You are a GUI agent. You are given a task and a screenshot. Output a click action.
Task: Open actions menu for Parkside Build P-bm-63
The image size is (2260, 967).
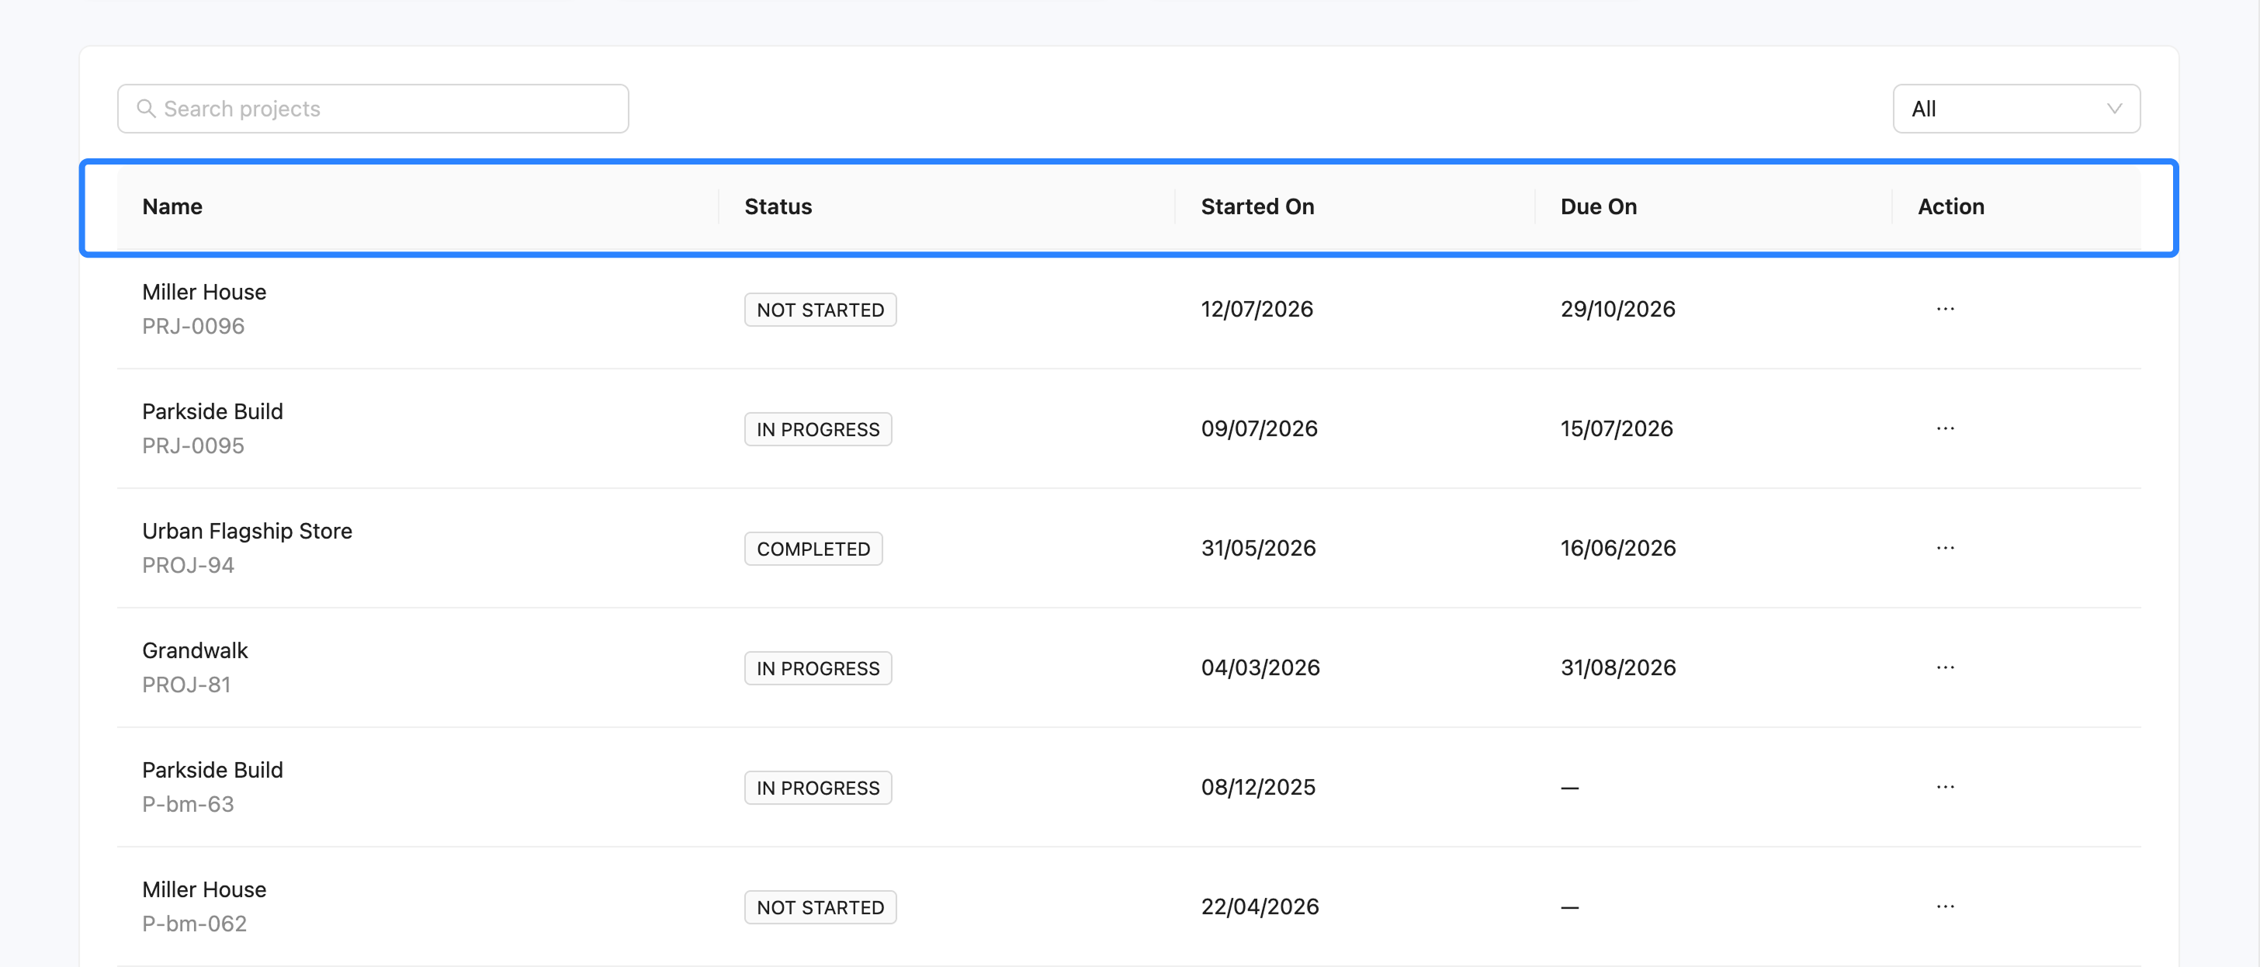tap(1945, 786)
